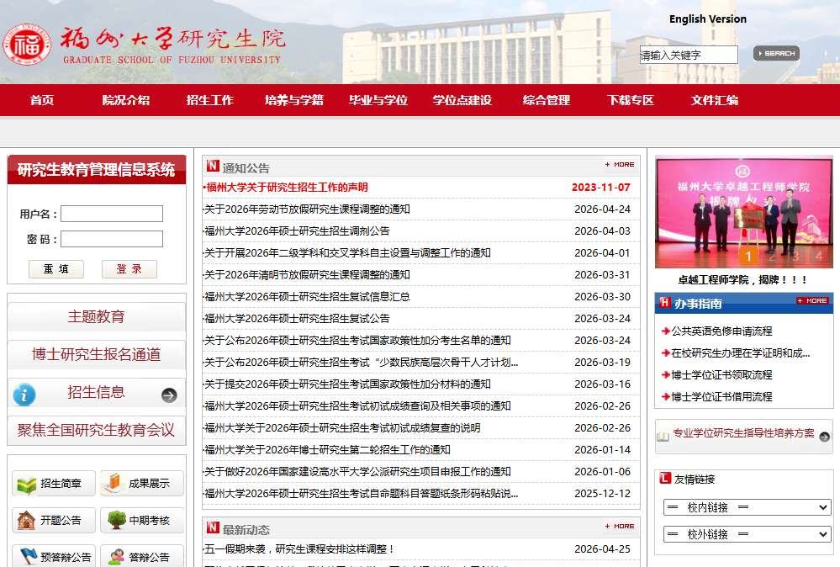The height and width of the screenshot is (567, 840).
Task: Click the red arrow bullet before 公共英语免修申请流程
Action: tap(666, 331)
